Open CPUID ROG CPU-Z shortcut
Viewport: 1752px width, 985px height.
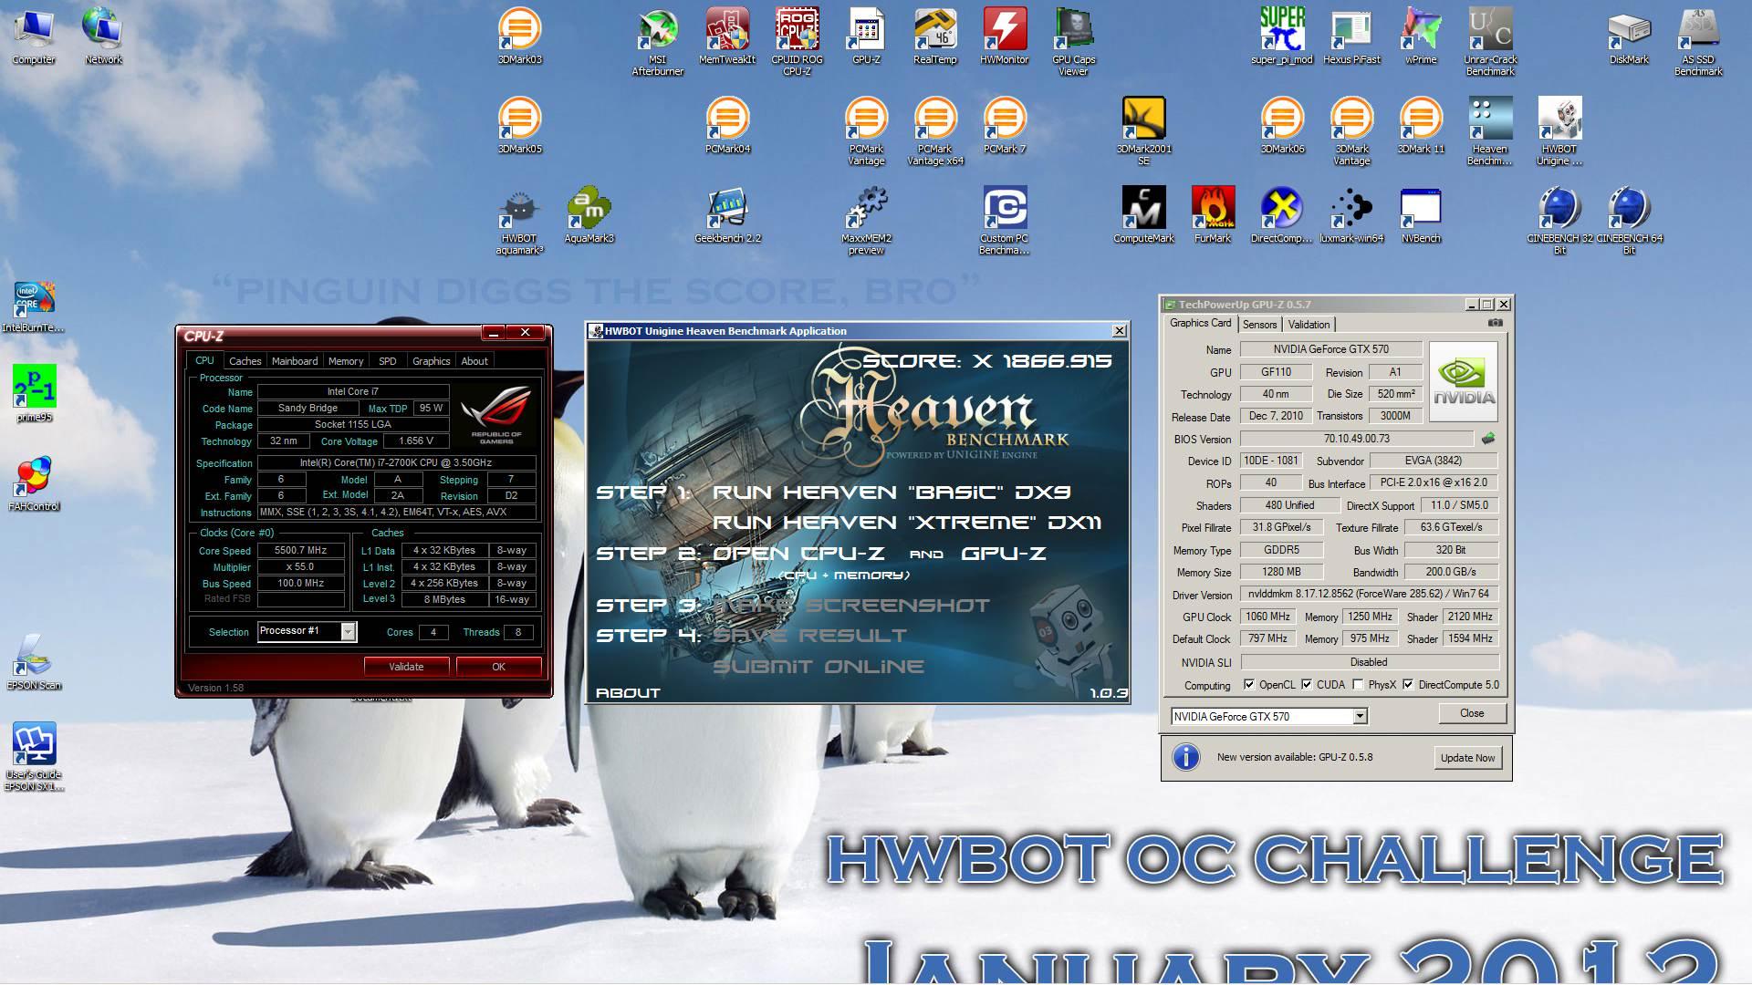[797, 42]
